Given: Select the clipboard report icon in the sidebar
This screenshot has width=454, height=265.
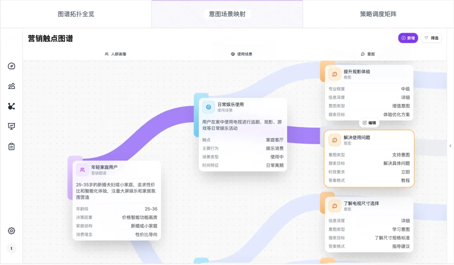Looking at the screenshot, I should pos(11,146).
